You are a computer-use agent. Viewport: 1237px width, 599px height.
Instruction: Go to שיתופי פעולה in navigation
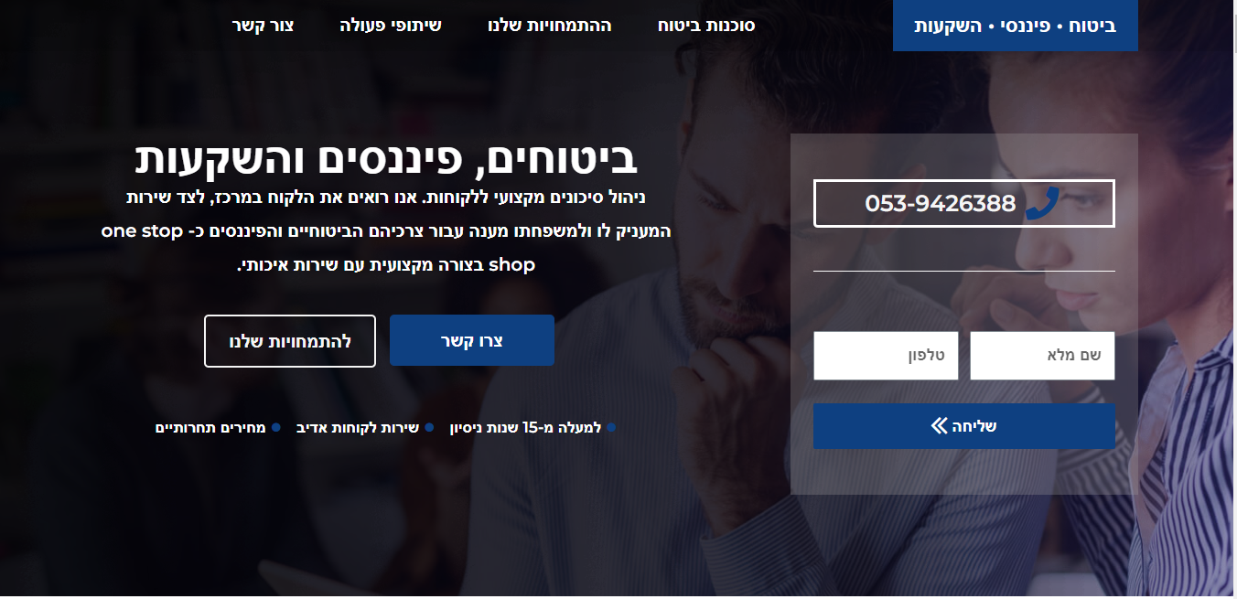(390, 26)
